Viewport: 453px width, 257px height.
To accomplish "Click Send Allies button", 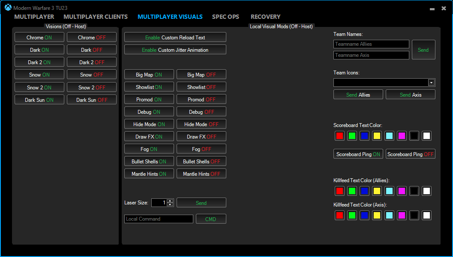I will [358, 95].
